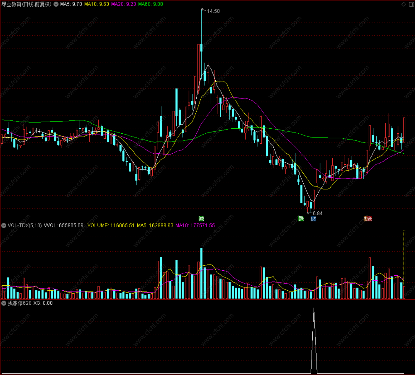
Task: Click the MA60: 9.08 label
Action: tap(150, 4)
